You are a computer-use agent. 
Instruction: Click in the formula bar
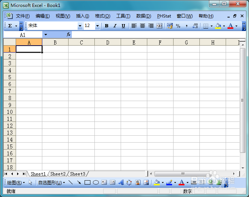159,35
